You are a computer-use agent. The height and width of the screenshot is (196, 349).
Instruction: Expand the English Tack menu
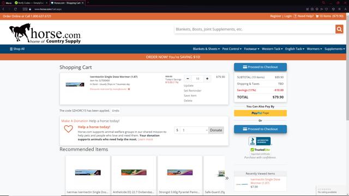294,49
